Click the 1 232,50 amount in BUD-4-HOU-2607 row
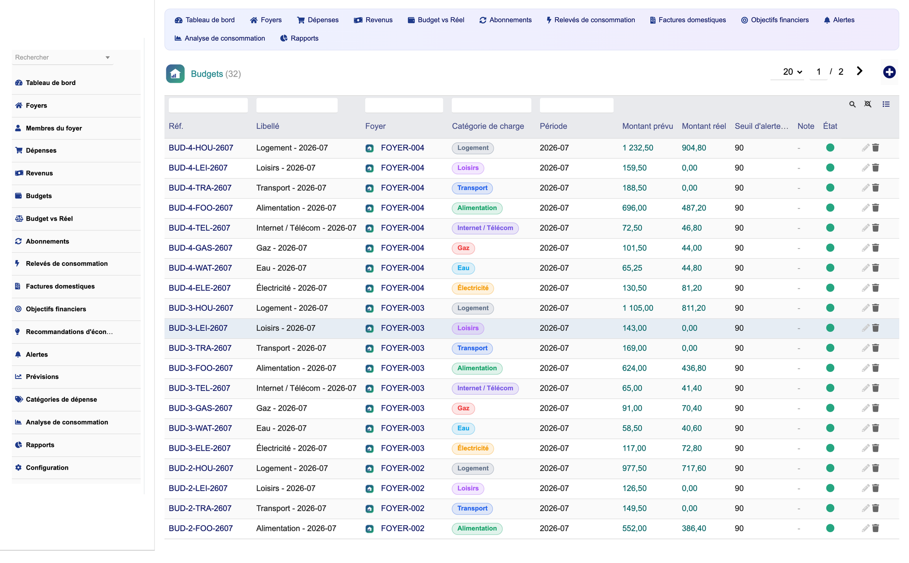Screen dimensions: 909x563 pos(638,148)
